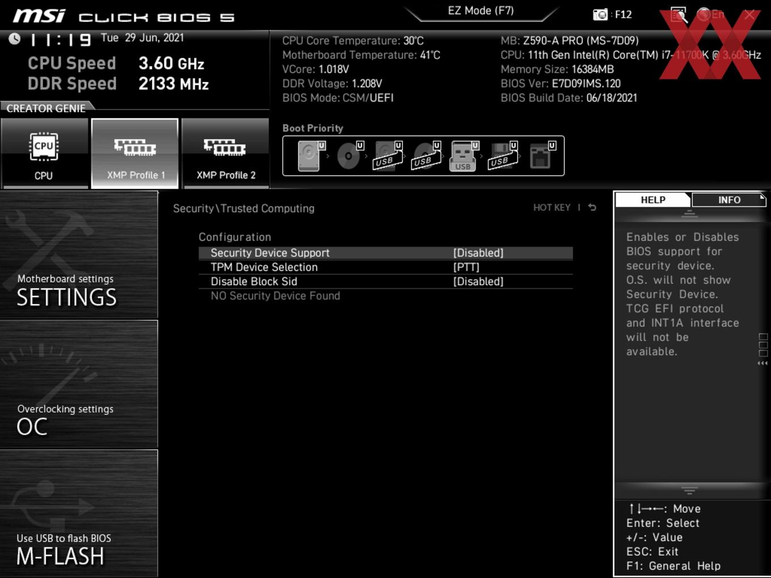771x578 pixels.
Task: Select the optical disc boot device icon
Action: (349, 156)
